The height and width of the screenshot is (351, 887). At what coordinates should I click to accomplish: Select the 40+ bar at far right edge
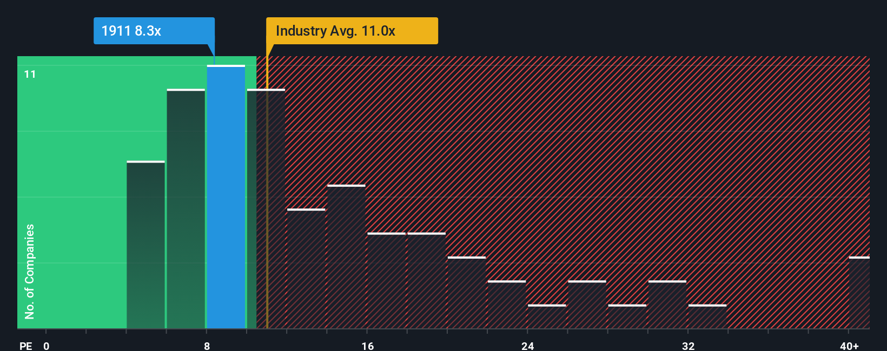click(859, 293)
